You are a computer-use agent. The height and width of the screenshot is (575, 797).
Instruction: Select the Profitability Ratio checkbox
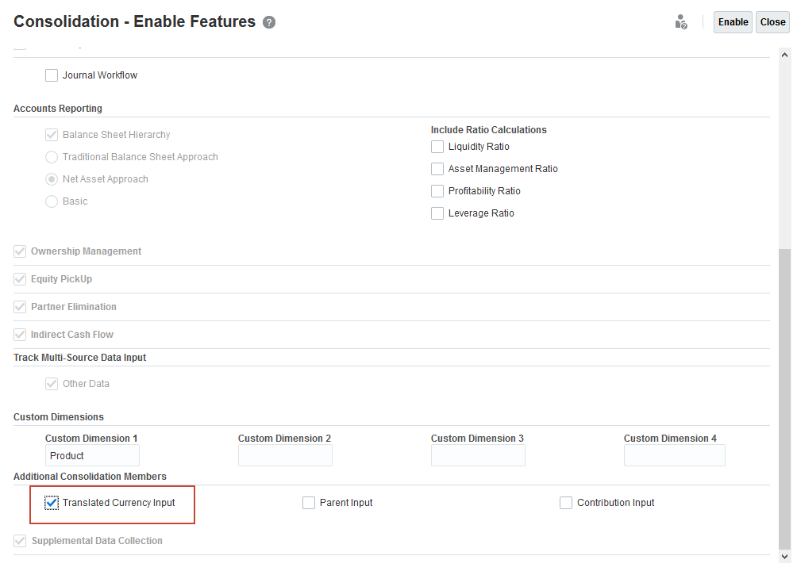click(x=437, y=191)
